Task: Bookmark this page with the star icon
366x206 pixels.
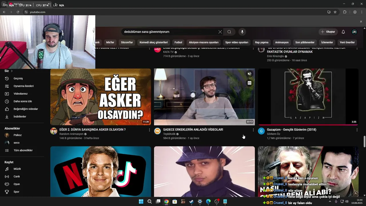Action: [x=335, y=12]
